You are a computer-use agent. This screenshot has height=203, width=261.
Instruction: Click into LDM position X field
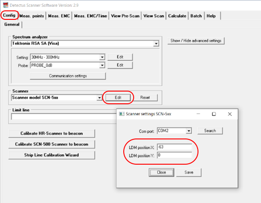175,147
